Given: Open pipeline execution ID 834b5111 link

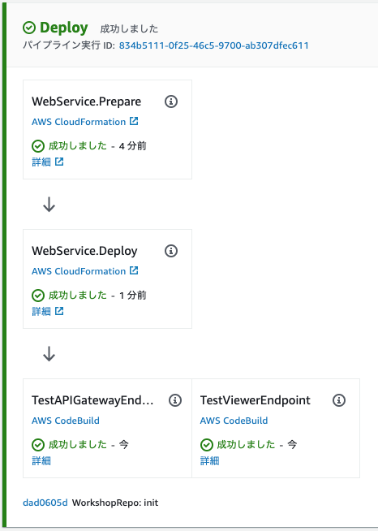Looking at the screenshot, I should (213, 45).
